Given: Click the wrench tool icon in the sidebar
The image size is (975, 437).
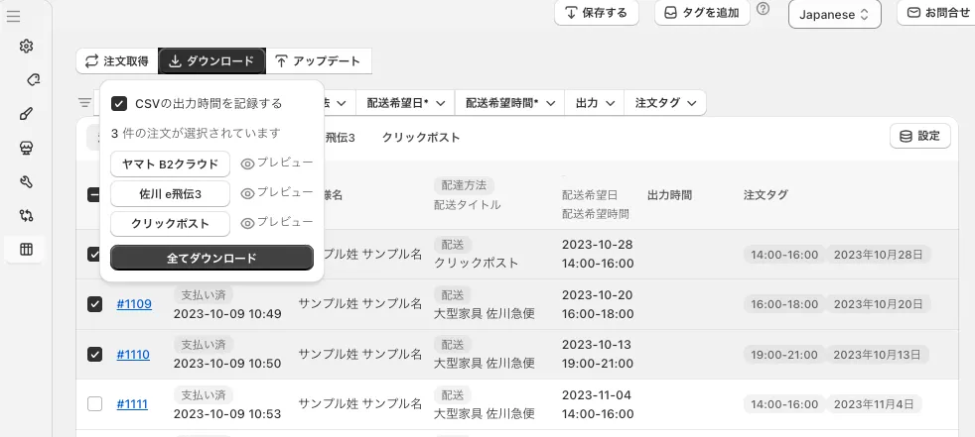Looking at the screenshot, I should pyautogui.click(x=27, y=181).
